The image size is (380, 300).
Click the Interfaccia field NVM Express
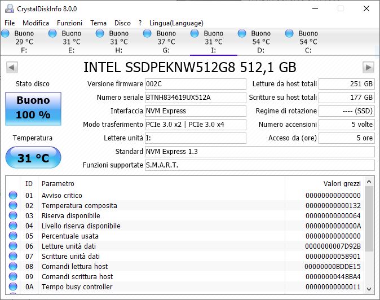point(196,111)
